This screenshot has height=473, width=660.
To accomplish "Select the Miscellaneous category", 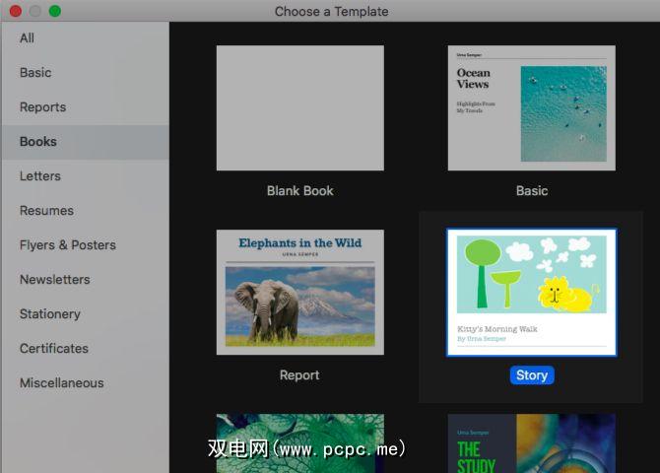I will (85, 383).
